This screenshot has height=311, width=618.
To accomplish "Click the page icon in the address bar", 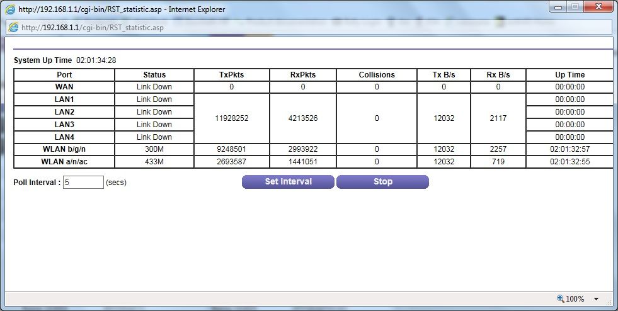I will [13, 27].
